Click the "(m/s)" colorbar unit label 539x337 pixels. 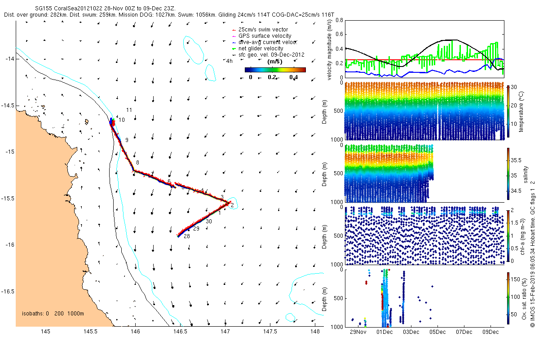pyautogui.click(x=274, y=62)
